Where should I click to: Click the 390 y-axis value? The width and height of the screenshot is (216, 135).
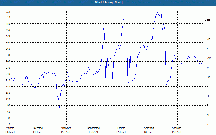coord(8,43)
